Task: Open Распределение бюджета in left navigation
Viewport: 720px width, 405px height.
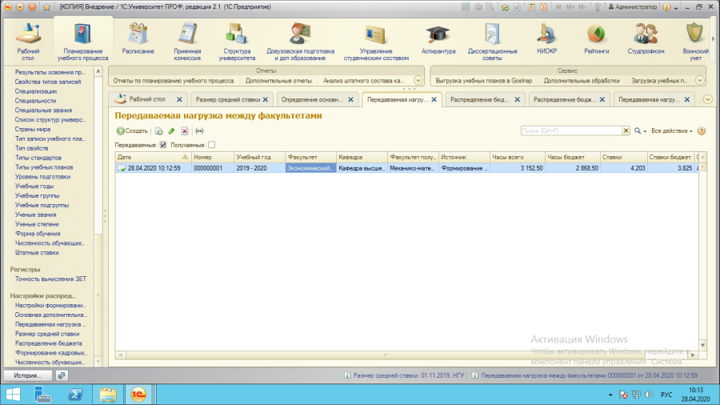Action: click(48, 343)
